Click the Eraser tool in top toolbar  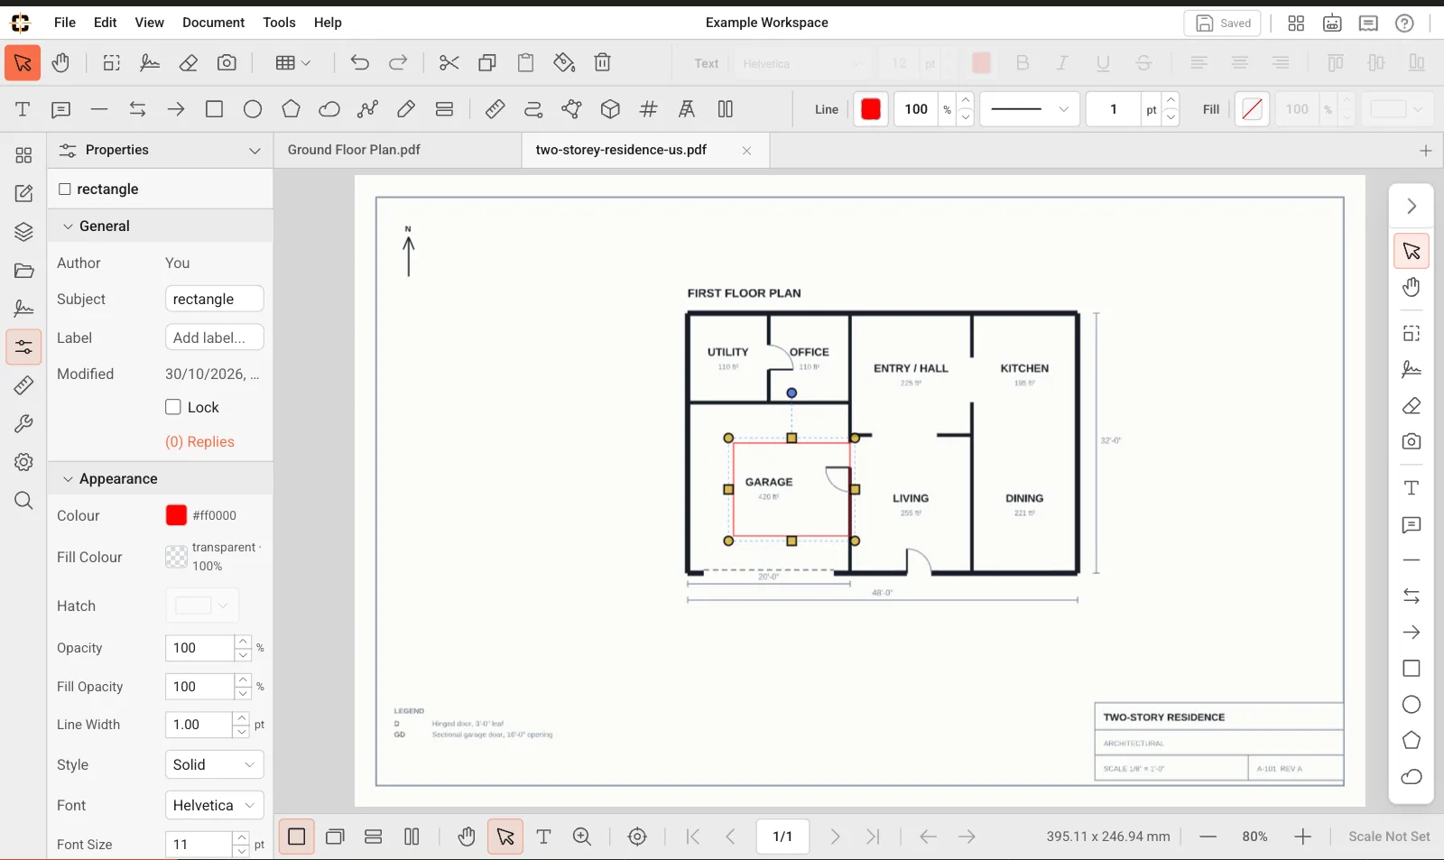[189, 63]
